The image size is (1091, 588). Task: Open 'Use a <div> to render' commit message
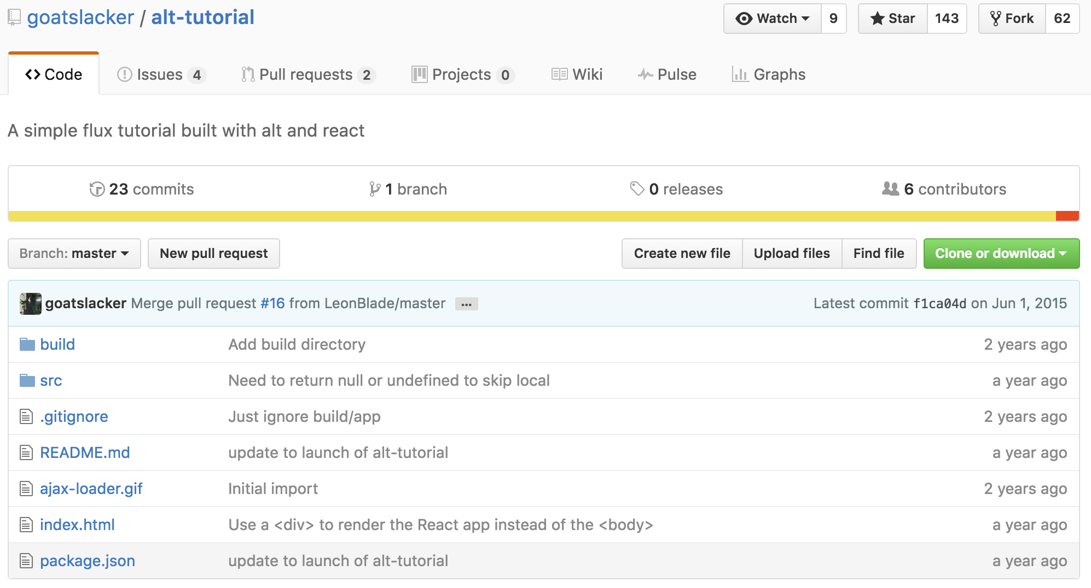tap(440, 525)
